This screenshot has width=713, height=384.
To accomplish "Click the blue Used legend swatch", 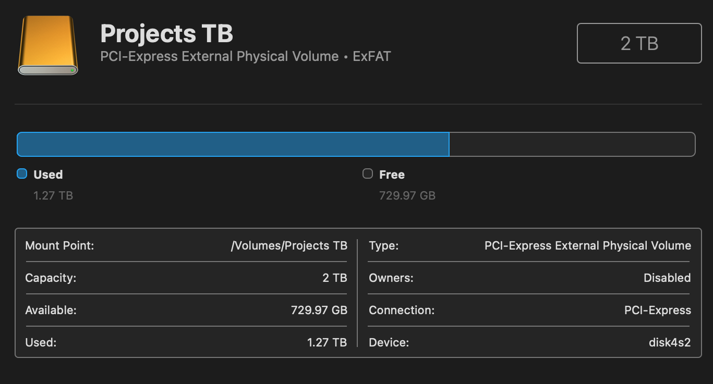I will click(21, 174).
